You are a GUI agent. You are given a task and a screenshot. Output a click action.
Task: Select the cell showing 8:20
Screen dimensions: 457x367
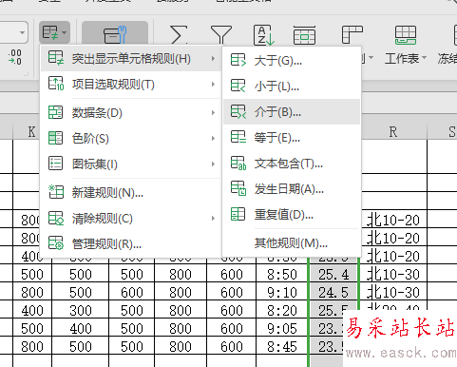coord(282,310)
